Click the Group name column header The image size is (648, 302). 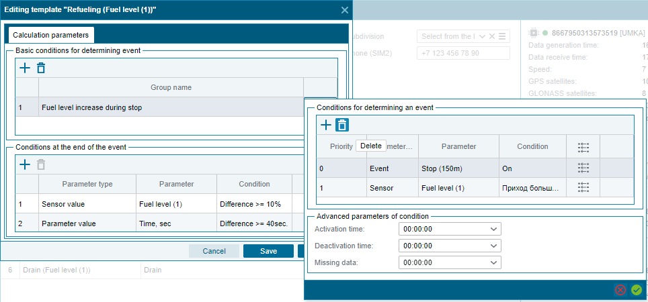[x=171, y=87]
